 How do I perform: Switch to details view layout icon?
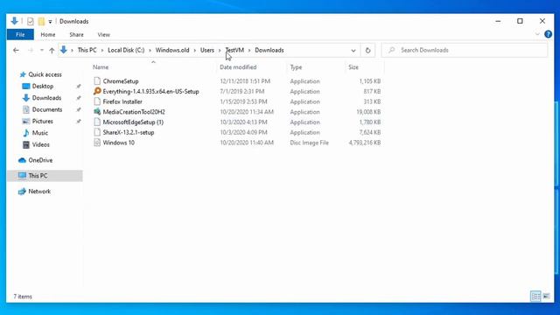point(535,296)
